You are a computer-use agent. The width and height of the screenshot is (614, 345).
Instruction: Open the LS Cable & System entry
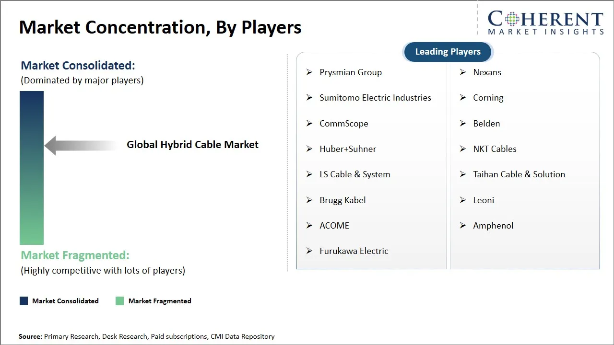[x=355, y=174]
